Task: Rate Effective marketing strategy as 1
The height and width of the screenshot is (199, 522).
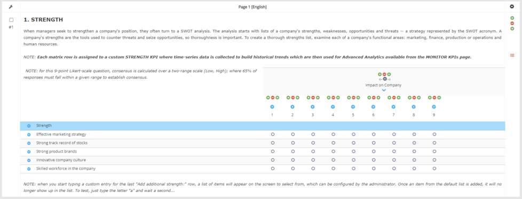Action: pos(273,134)
